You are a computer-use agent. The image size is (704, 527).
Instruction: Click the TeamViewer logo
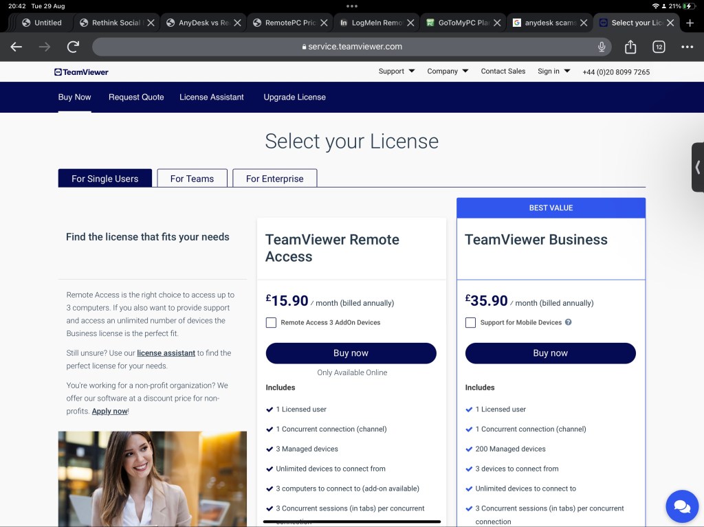point(81,72)
